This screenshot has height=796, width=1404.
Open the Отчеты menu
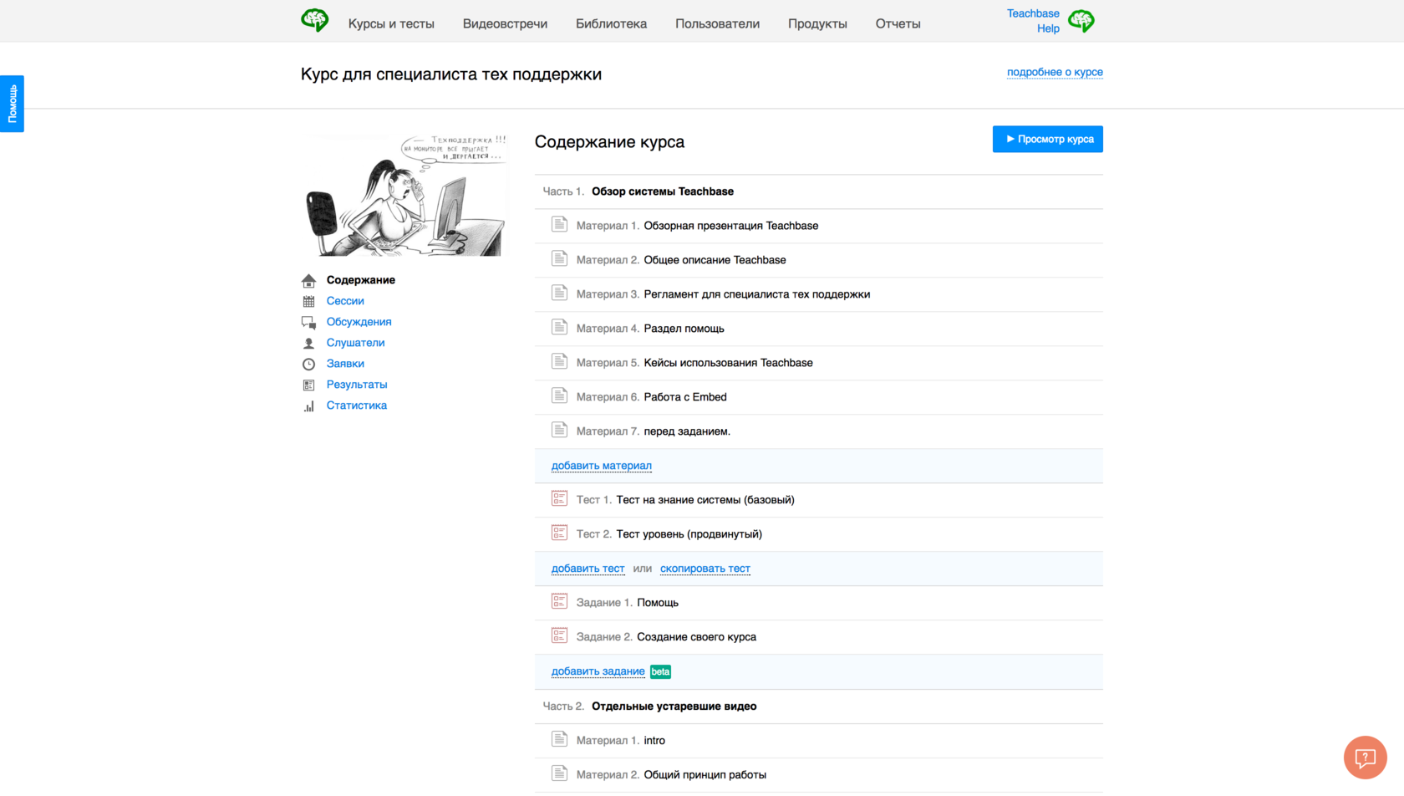(x=898, y=23)
